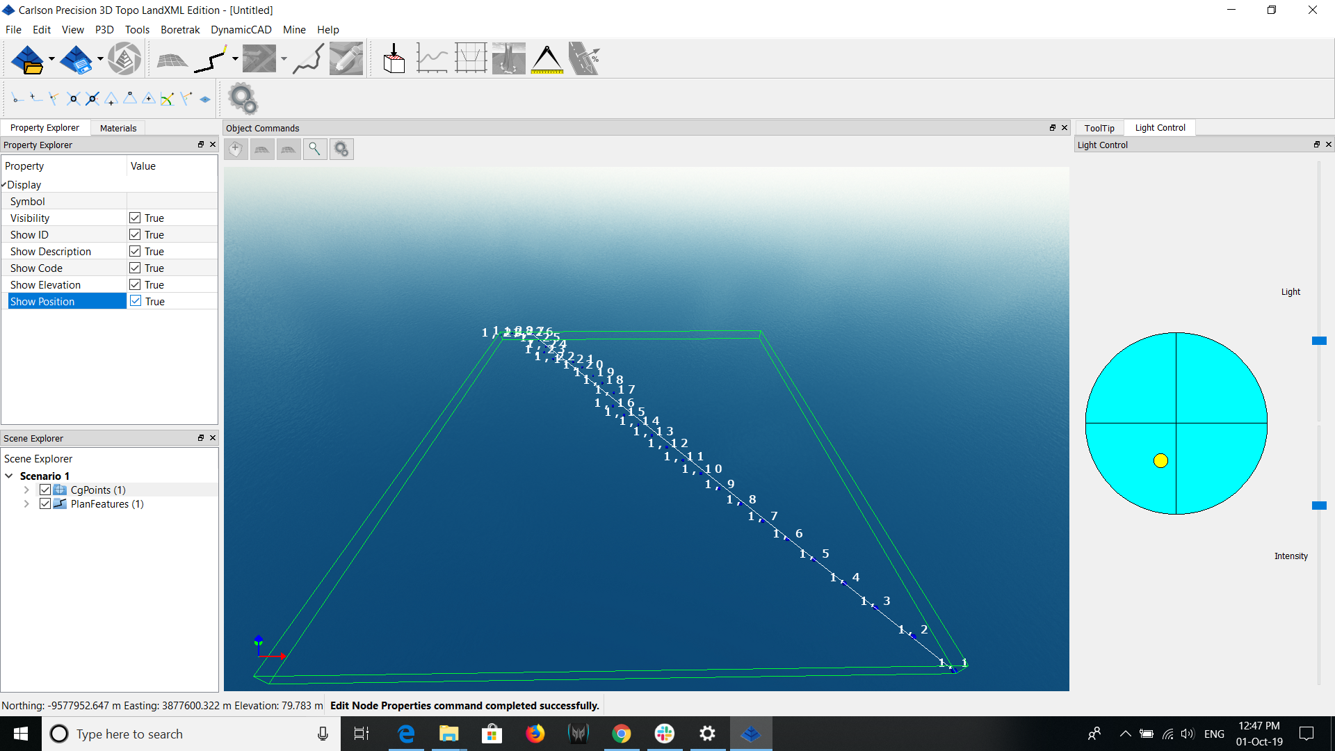Click the large gears settings icon
The width and height of the screenshot is (1335, 751).
(243, 99)
